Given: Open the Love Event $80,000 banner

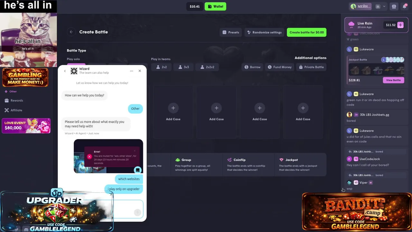Looking at the screenshot, I should (26, 126).
